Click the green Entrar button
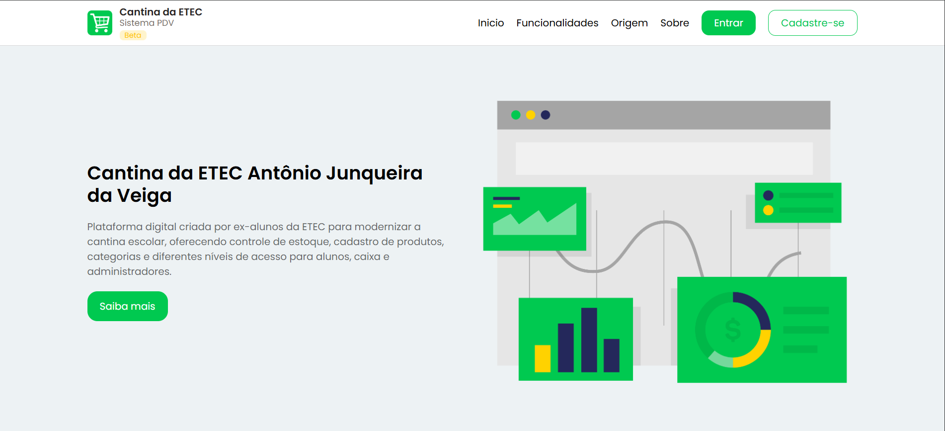Screen dimensions: 945x431 [x=728, y=23]
